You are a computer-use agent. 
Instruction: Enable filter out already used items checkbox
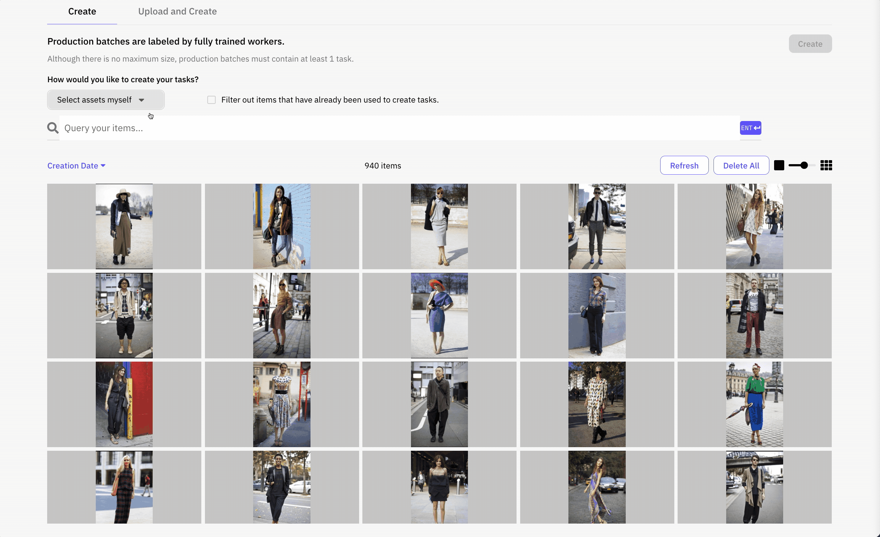click(x=211, y=100)
